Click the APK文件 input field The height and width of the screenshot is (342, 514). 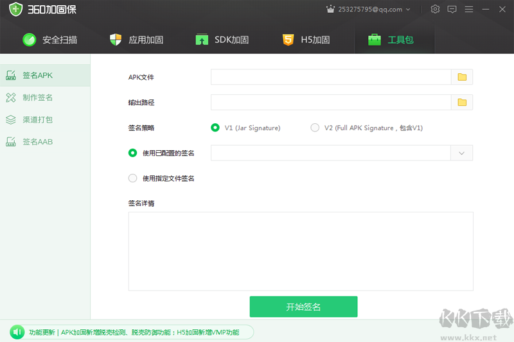(331, 77)
